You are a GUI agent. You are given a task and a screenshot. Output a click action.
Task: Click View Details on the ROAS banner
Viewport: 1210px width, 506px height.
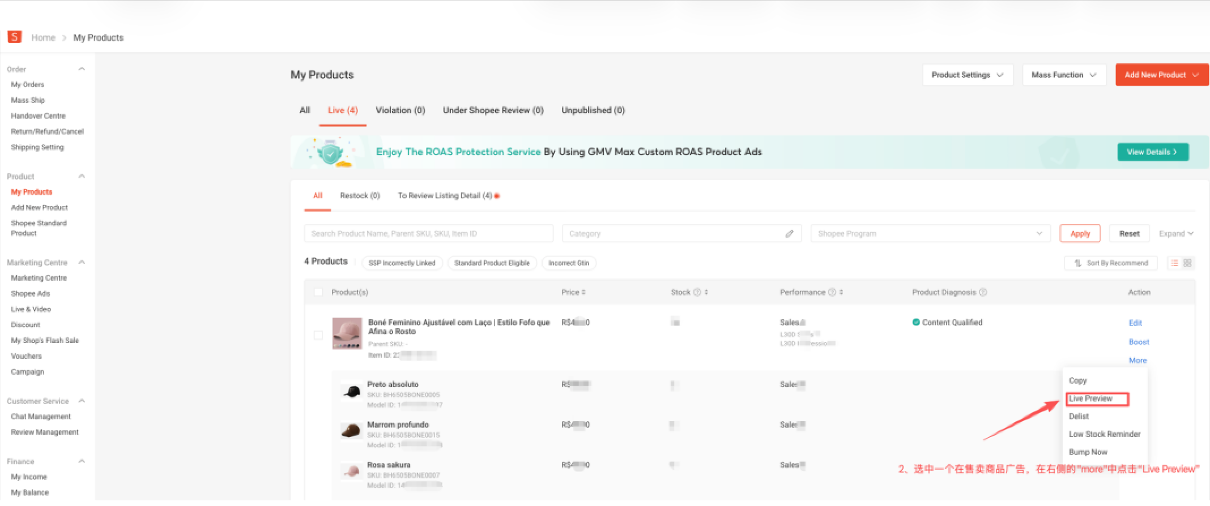[1153, 152]
